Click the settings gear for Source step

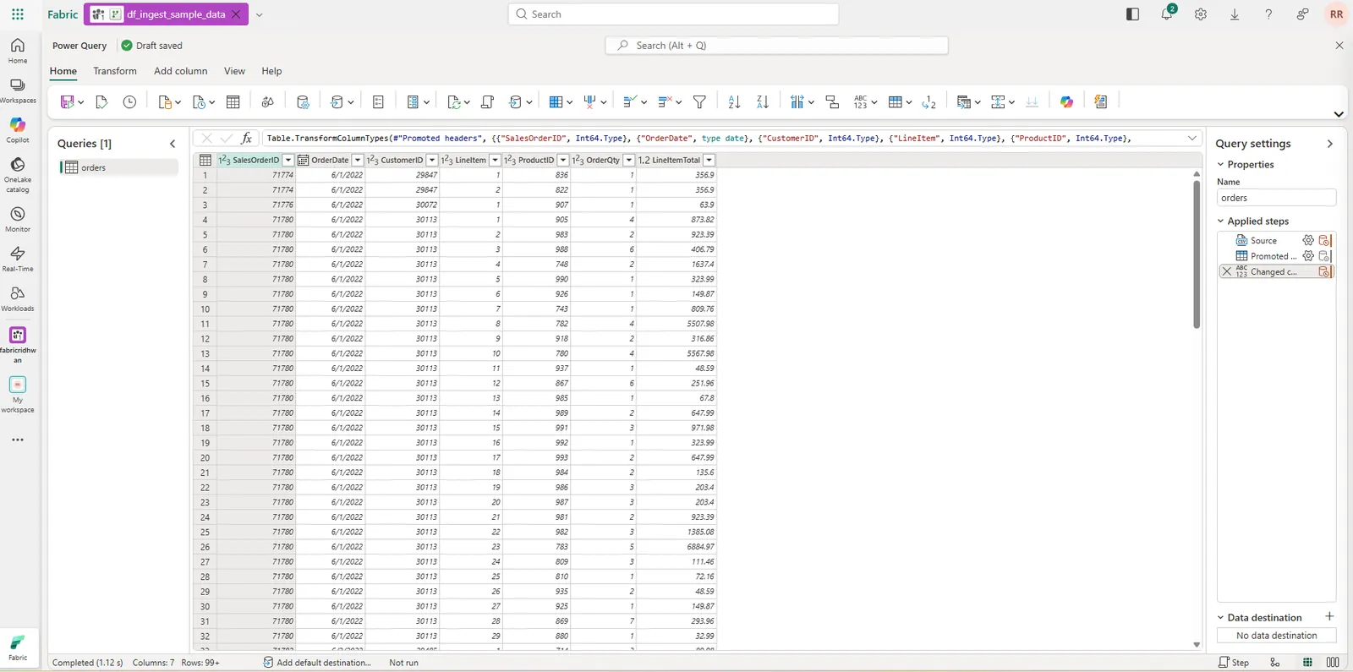1308,240
